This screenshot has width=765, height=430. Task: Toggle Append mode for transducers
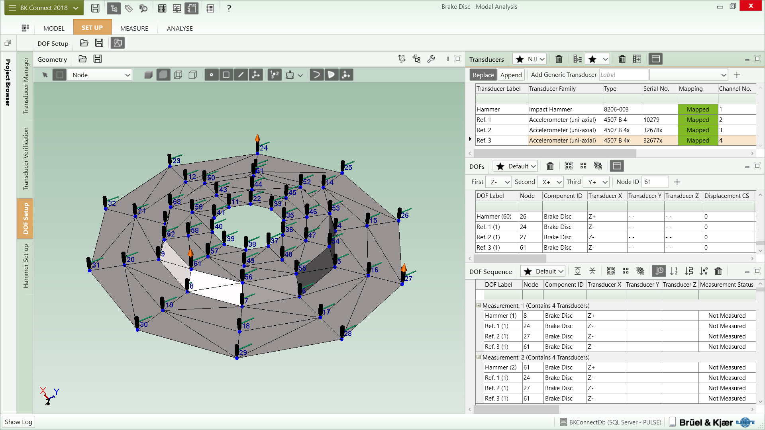(511, 75)
